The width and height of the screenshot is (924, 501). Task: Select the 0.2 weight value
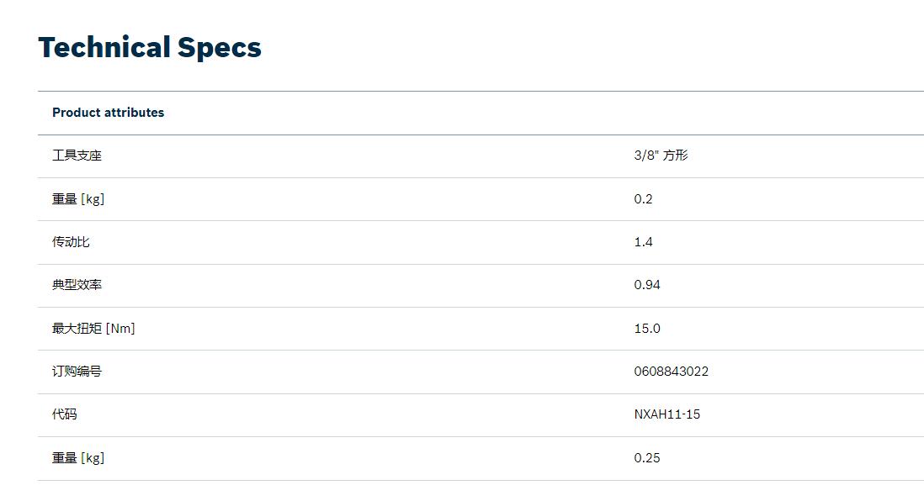tap(643, 199)
